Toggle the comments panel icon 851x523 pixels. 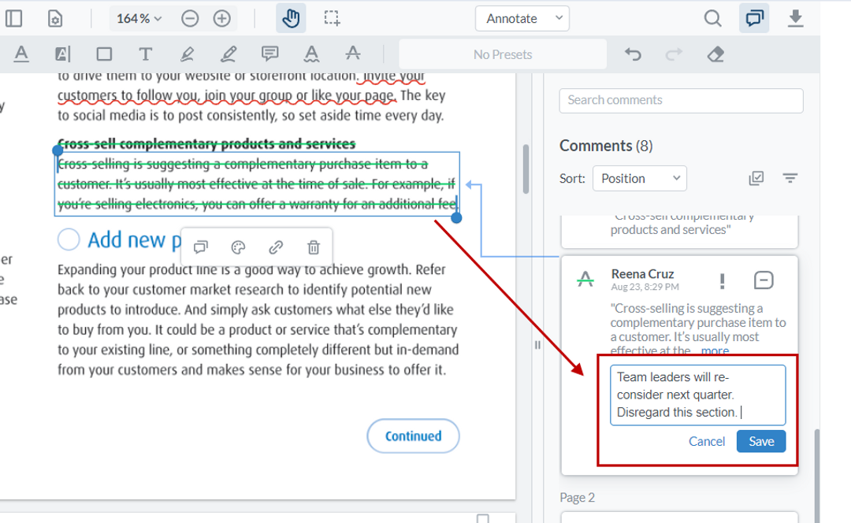[754, 17]
